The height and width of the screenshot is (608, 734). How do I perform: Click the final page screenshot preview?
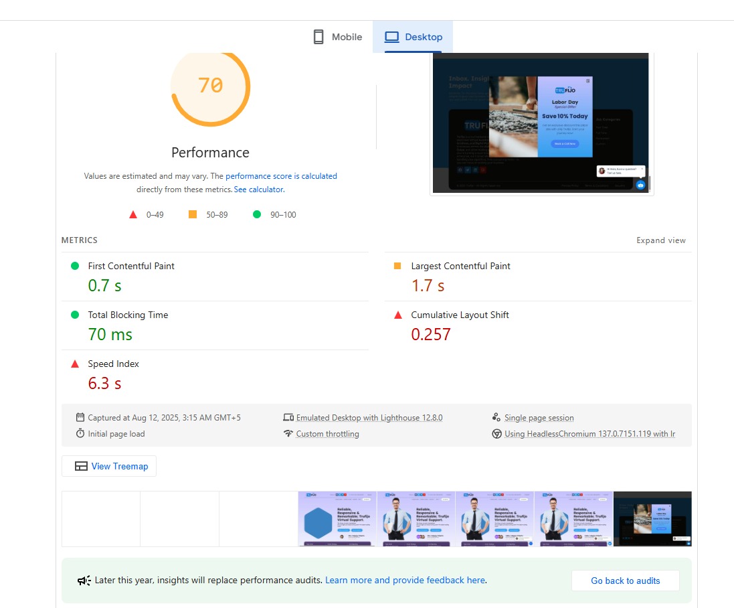[541, 123]
